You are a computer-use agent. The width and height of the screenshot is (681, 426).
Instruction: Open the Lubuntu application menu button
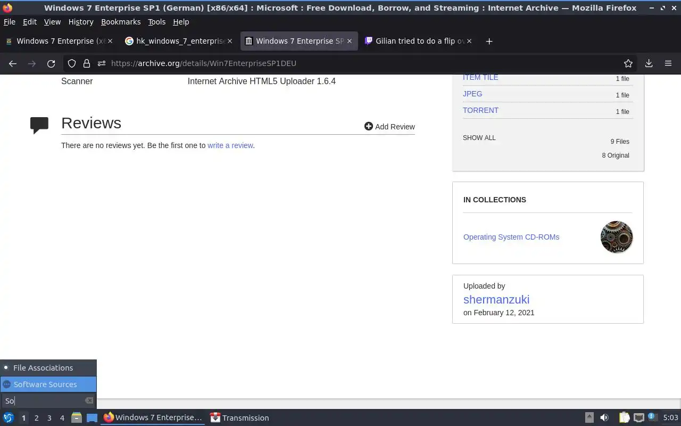pos(9,418)
